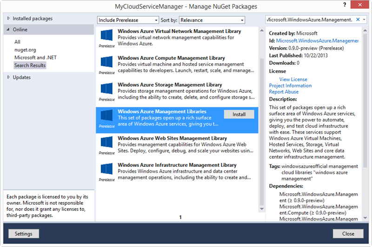This screenshot has width=372, height=247.
Task: Select the Microsoft and .NET source
Action: [35, 57]
